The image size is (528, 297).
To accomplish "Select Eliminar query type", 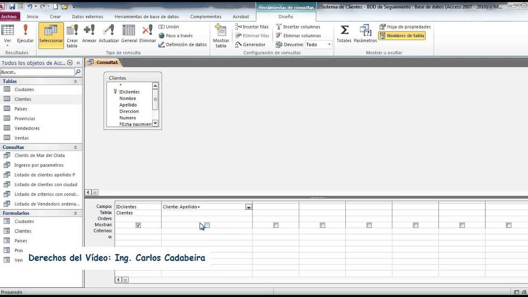I will (147, 35).
